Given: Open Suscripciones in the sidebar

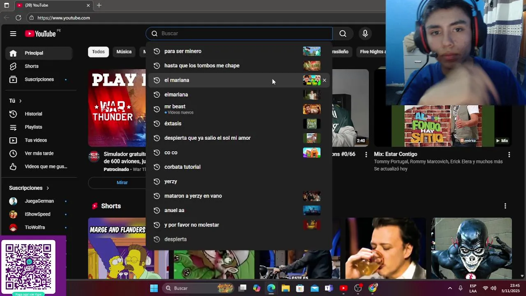Looking at the screenshot, I should point(39,79).
